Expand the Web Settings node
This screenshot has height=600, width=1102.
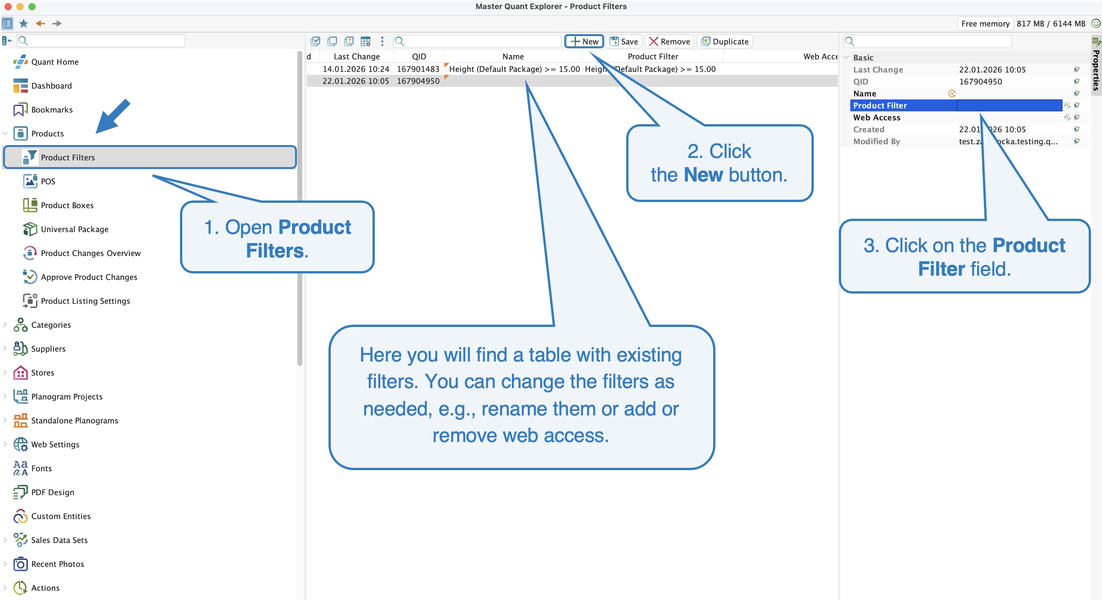[x=5, y=445]
